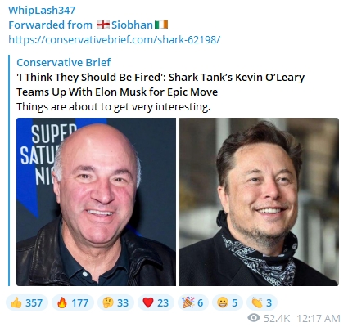Click the 52.4K view count
The height and width of the screenshot is (327, 348).
(277, 318)
